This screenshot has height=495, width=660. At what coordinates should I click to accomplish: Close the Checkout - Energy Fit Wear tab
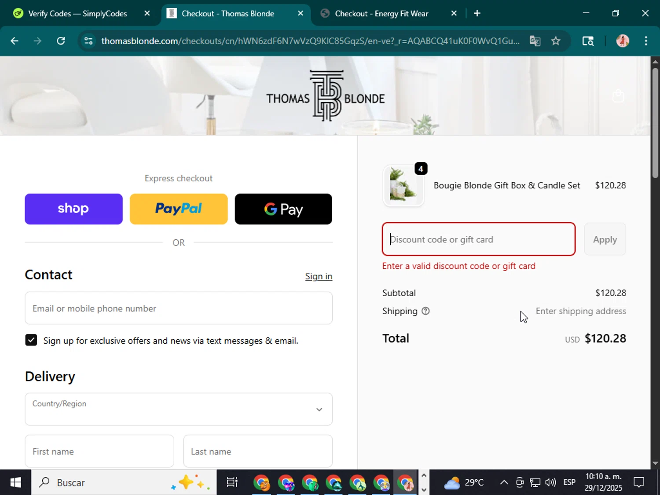pos(454,13)
